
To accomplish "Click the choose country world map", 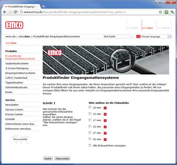I will (x=20, y=139).
